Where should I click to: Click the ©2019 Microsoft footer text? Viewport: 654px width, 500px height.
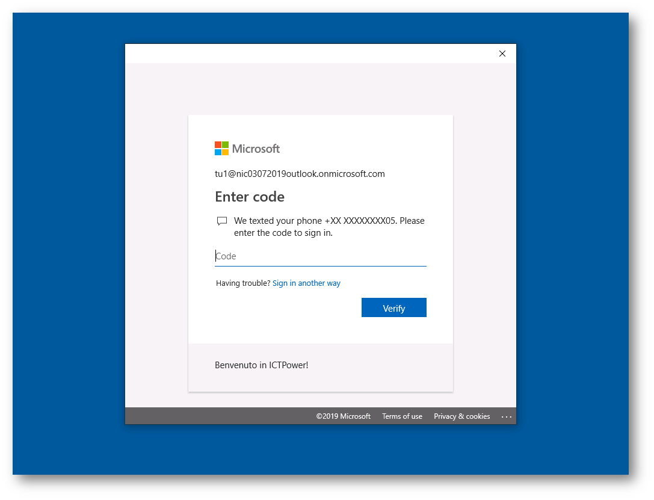pyautogui.click(x=344, y=416)
